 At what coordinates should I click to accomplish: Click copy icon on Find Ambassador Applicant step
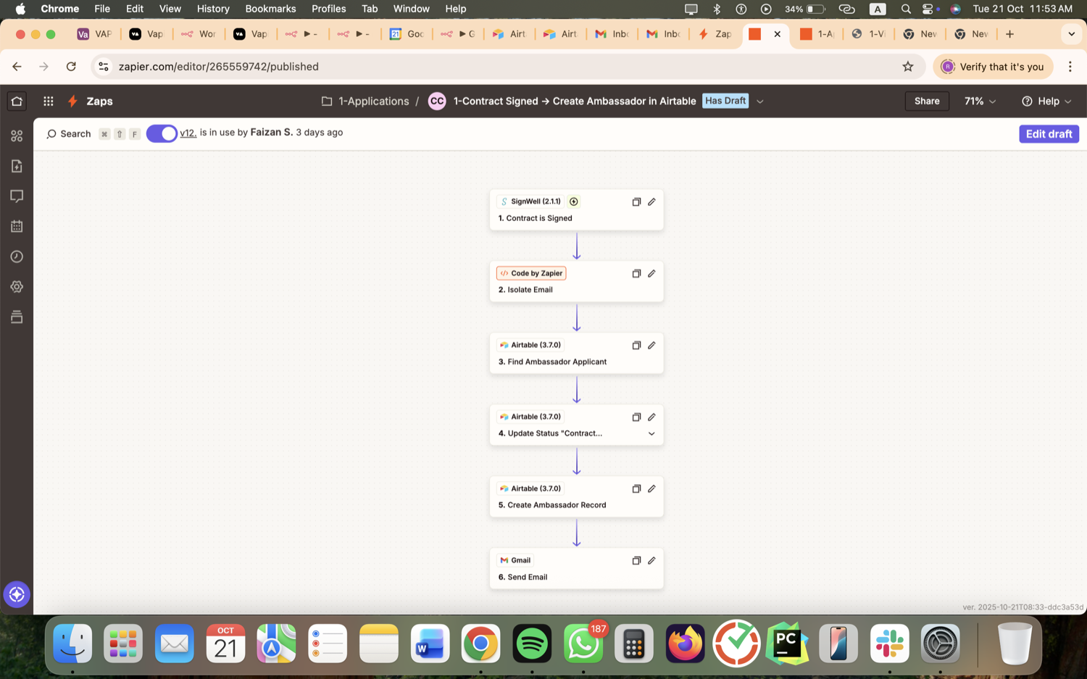(636, 345)
